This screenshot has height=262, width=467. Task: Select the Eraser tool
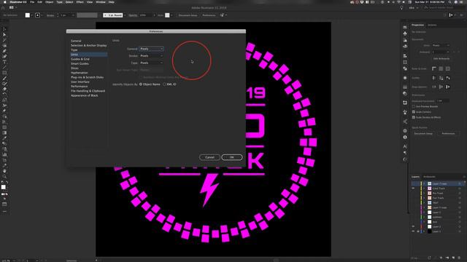click(x=4, y=89)
